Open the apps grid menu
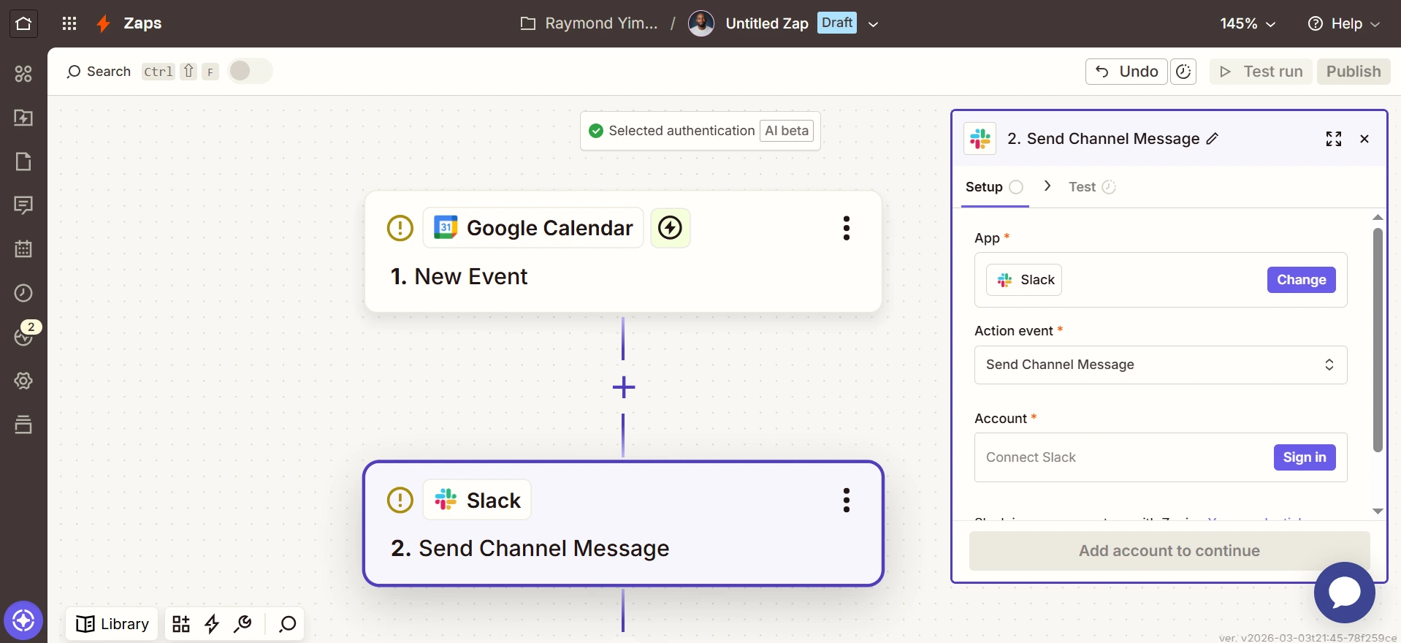 pyautogui.click(x=69, y=23)
